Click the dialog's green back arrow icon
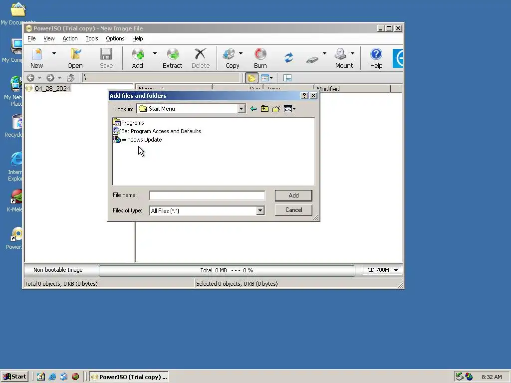Viewport: 511px width, 383px height. (253, 109)
